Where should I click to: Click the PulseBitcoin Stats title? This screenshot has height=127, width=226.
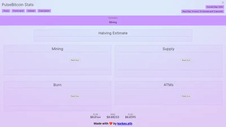(x=18, y=5)
